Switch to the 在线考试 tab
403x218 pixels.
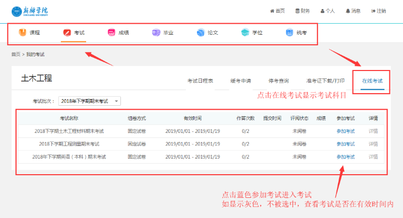[x=372, y=81]
